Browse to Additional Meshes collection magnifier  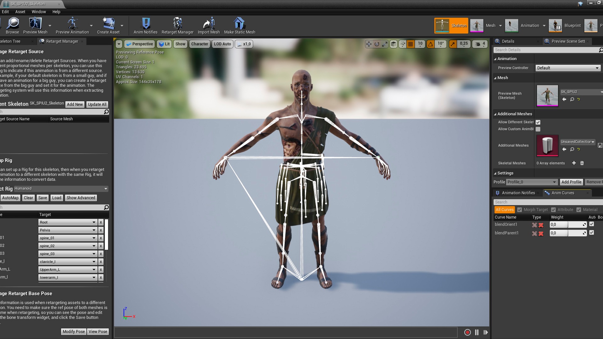coord(572,149)
